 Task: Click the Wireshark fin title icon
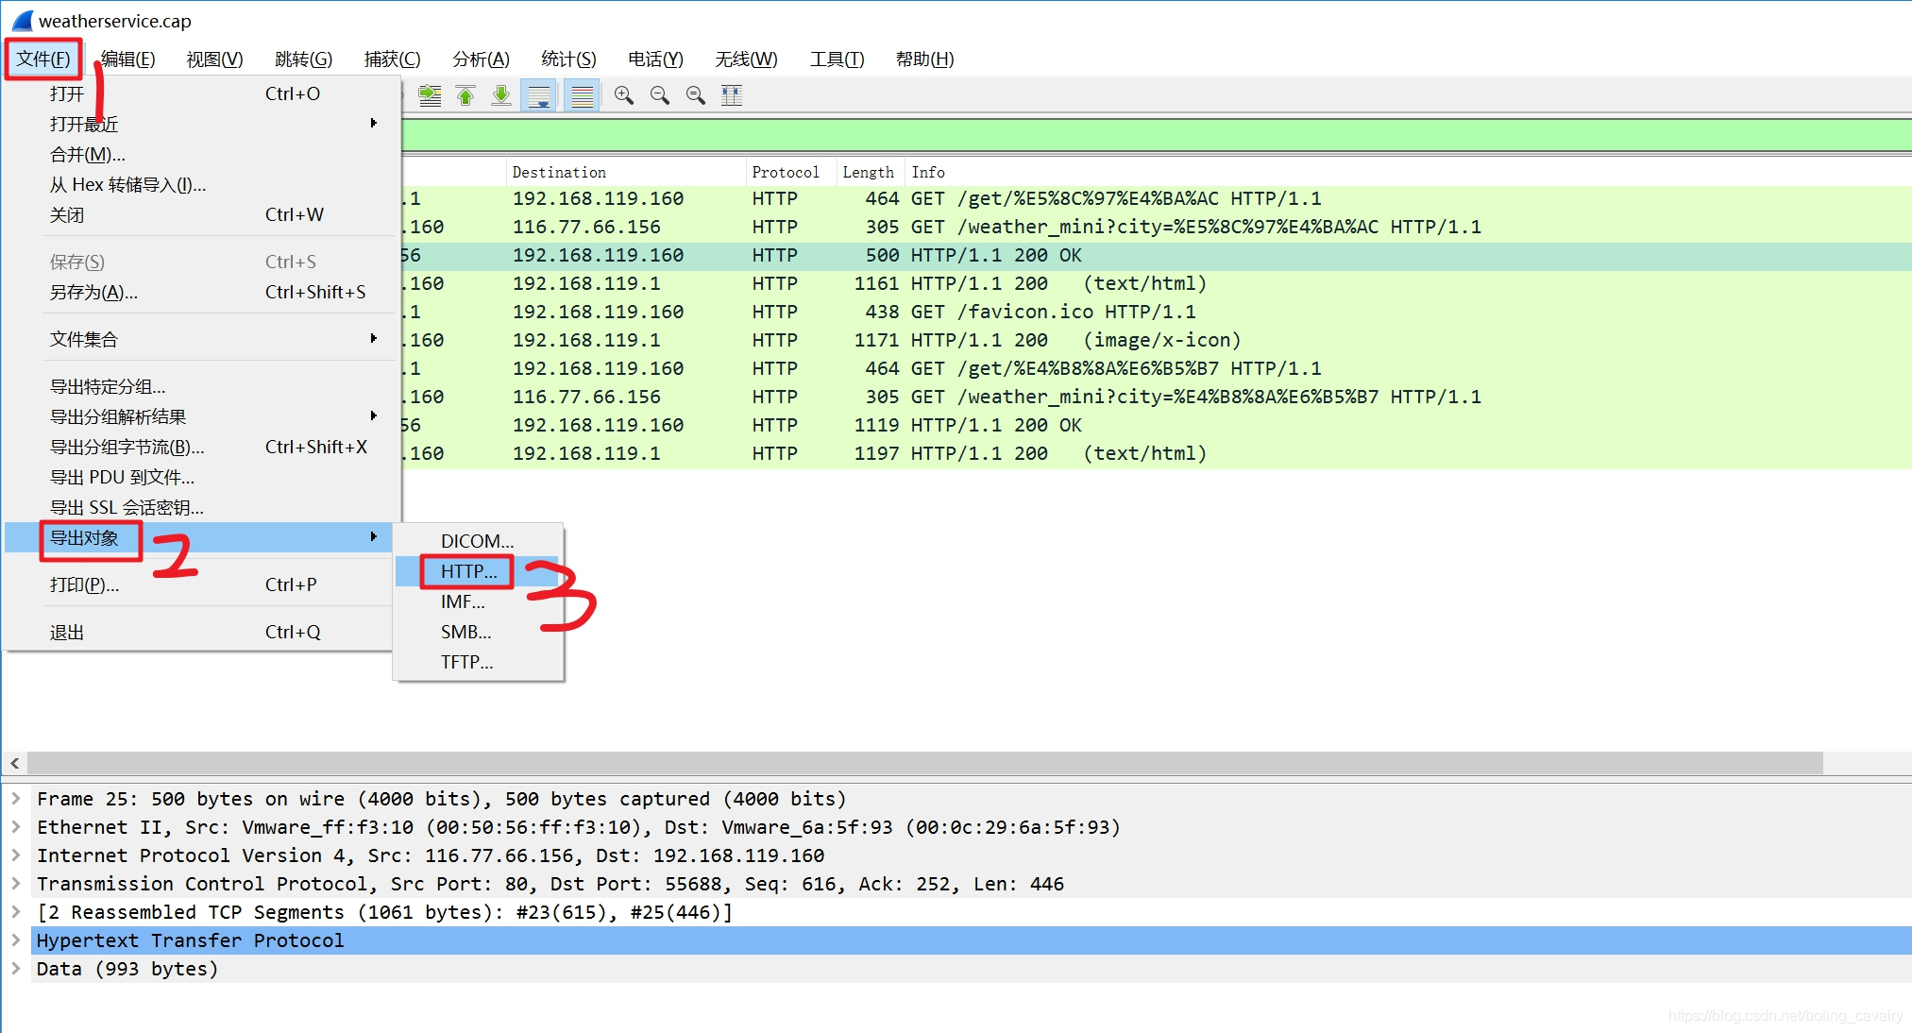(23, 21)
